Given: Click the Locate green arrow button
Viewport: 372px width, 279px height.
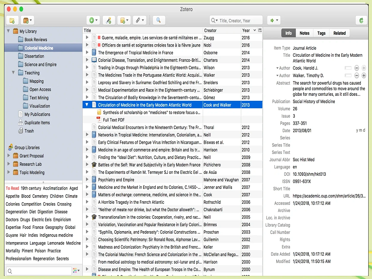Looking at the screenshot, I should pyautogui.click(x=274, y=20).
